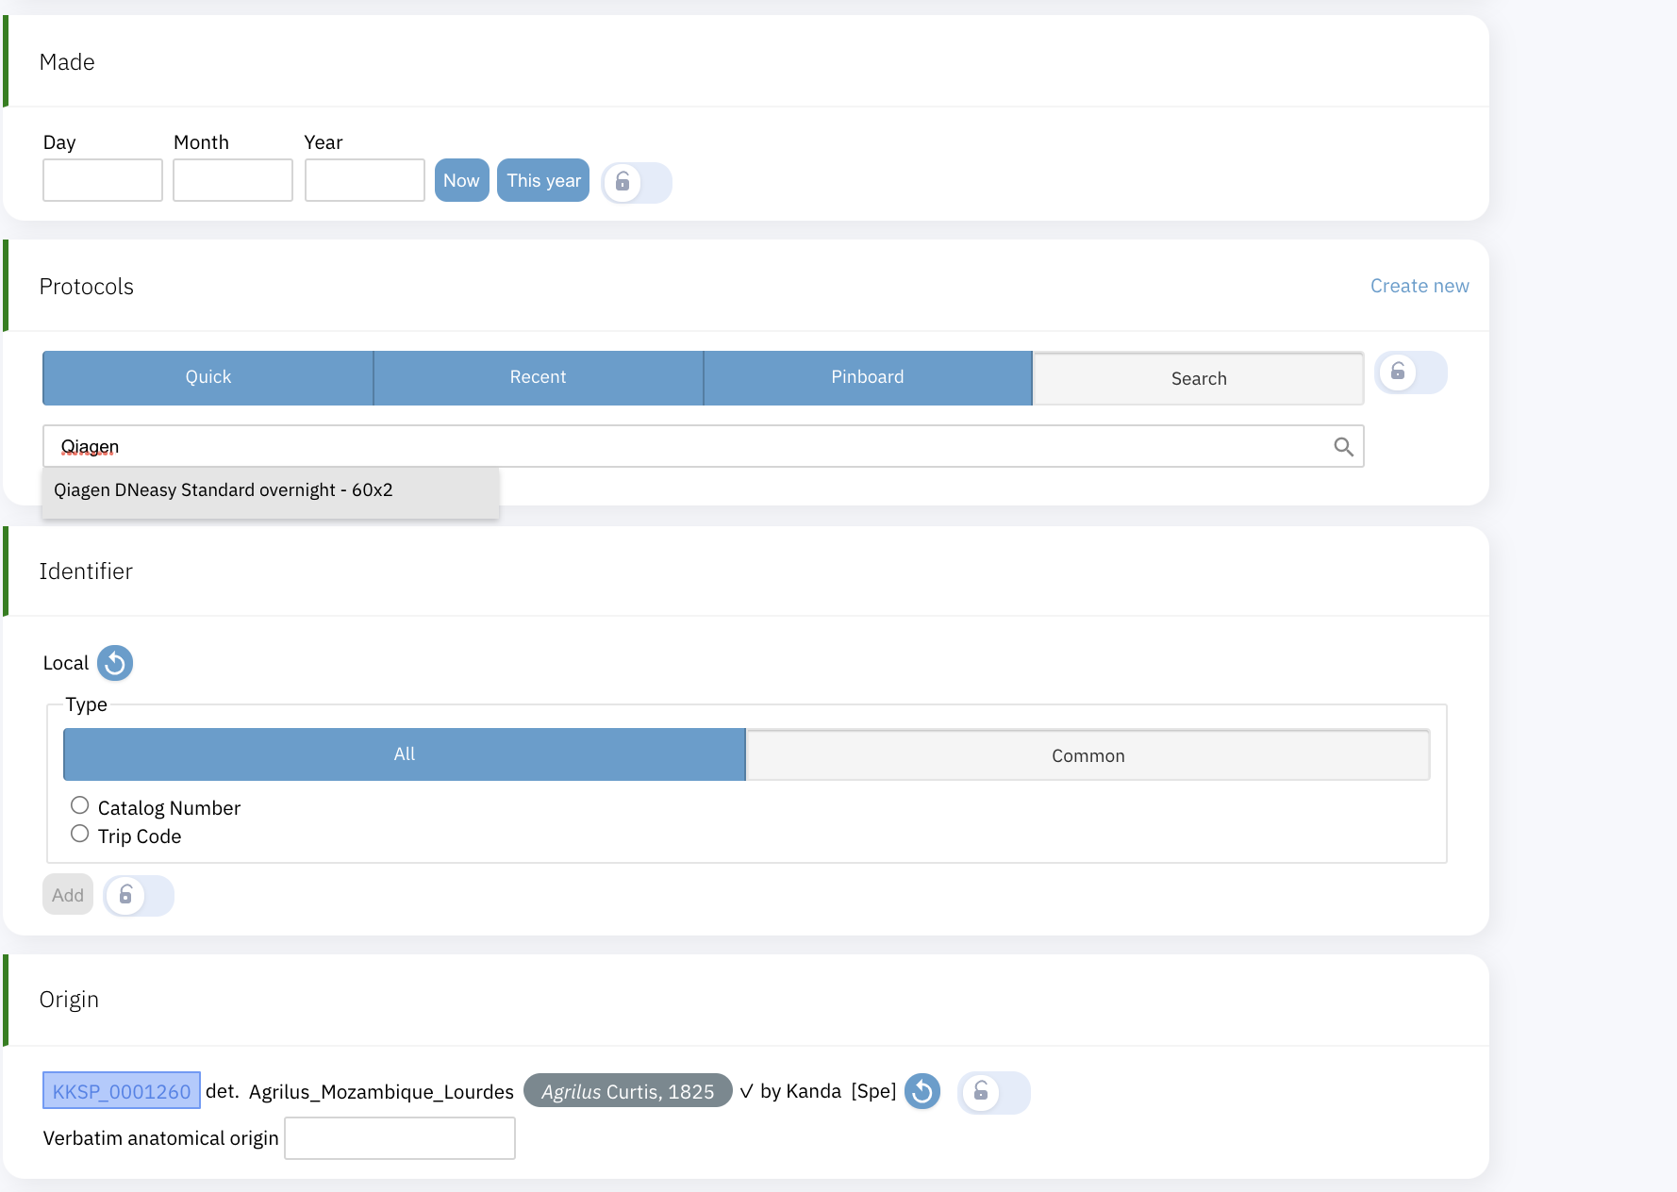The width and height of the screenshot is (1677, 1192).
Task: Switch to the Quick protocols tab
Action: (x=208, y=377)
